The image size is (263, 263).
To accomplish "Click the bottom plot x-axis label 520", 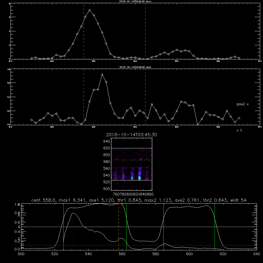I will (x=55, y=254).
